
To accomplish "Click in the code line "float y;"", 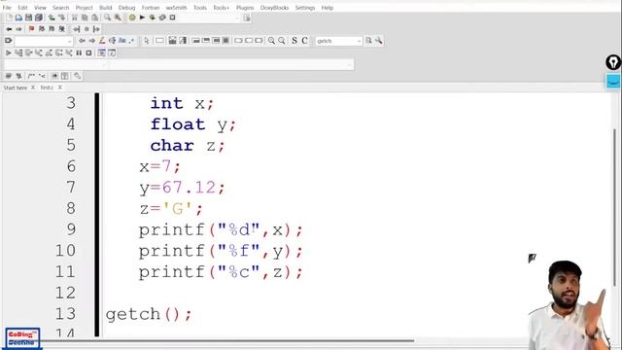I will [192, 124].
